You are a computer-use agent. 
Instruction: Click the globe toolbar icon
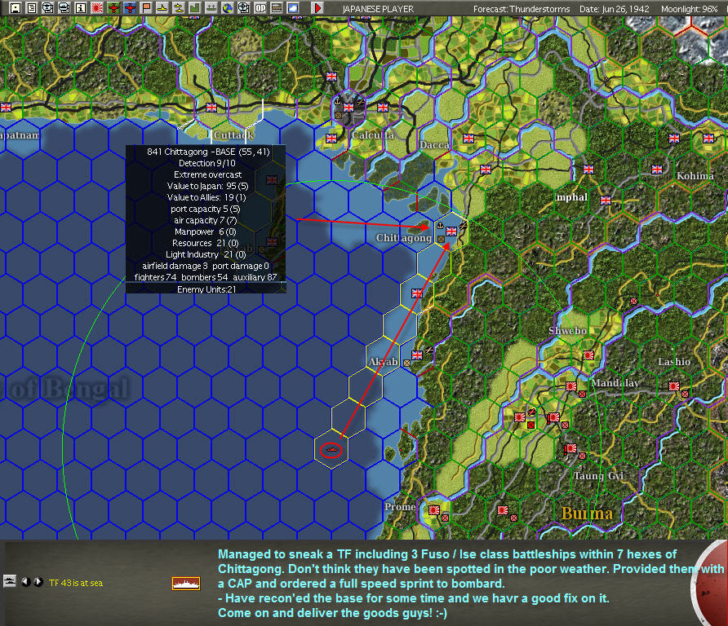click(x=227, y=7)
